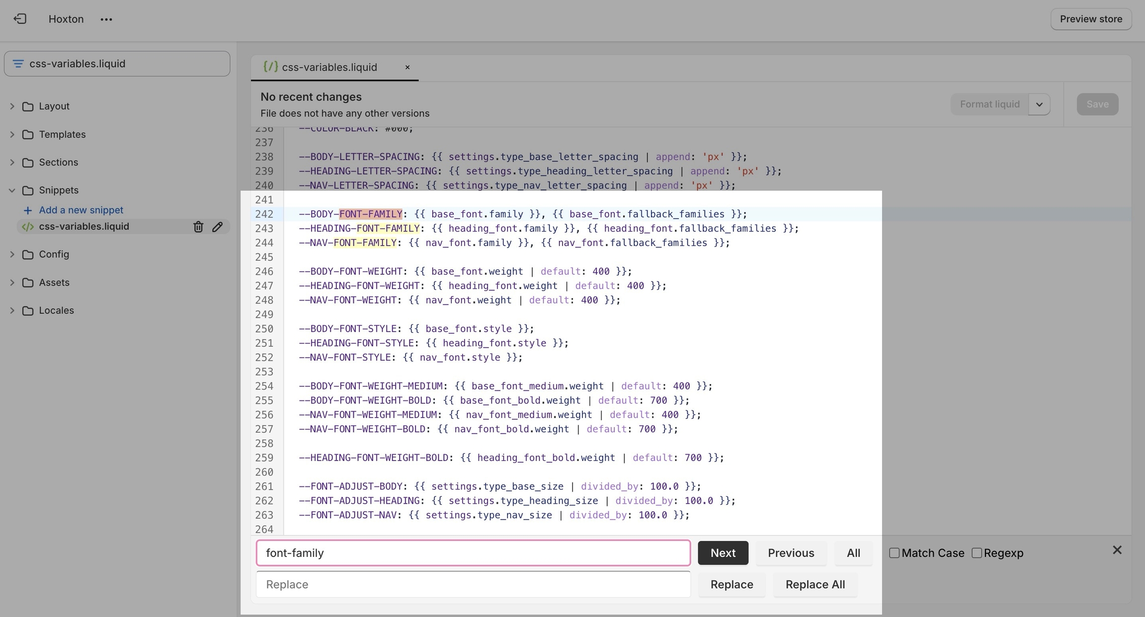Select the css-variables.liquid editor tab
Image resolution: width=1145 pixels, height=617 pixels.
point(329,67)
